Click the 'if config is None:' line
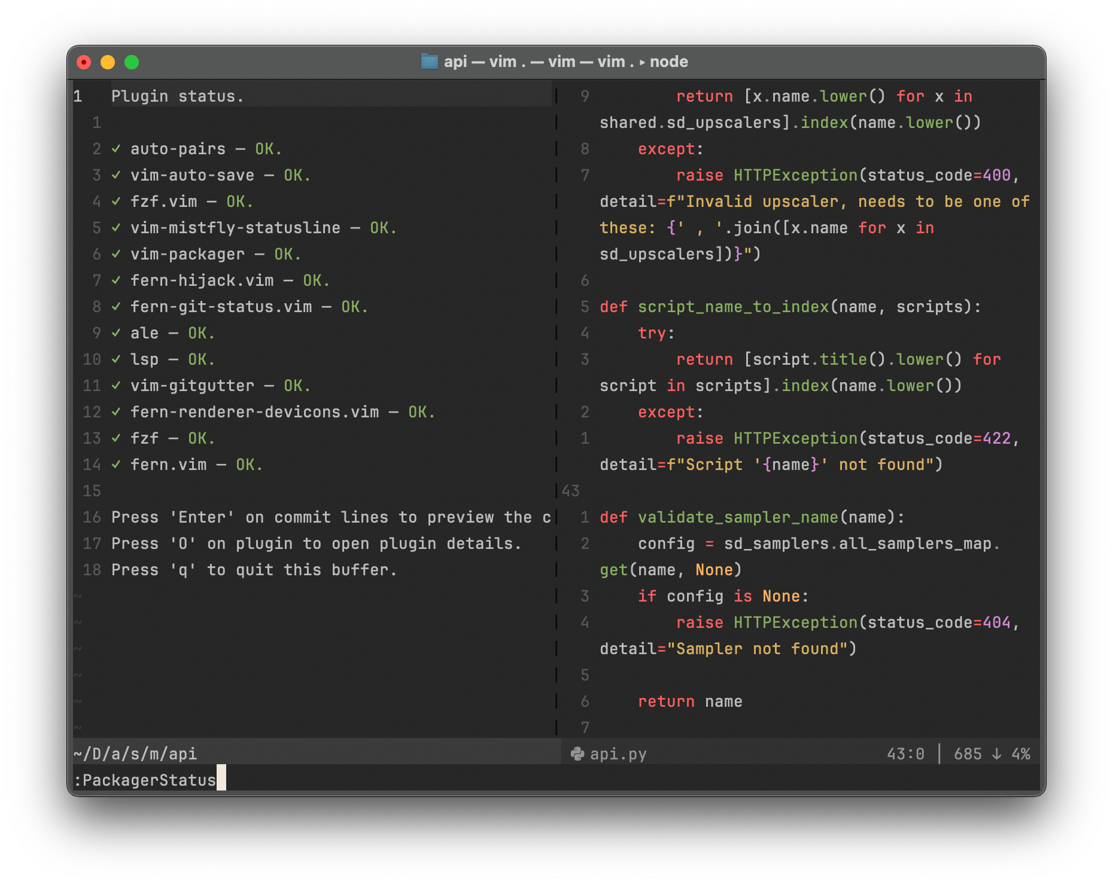The width and height of the screenshot is (1113, 885). (x=724, y=596)
